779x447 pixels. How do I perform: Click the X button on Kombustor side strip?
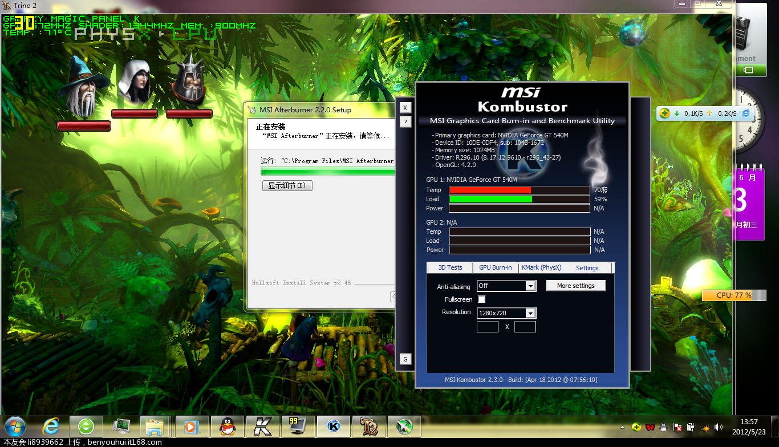click(x=405, y=108)
